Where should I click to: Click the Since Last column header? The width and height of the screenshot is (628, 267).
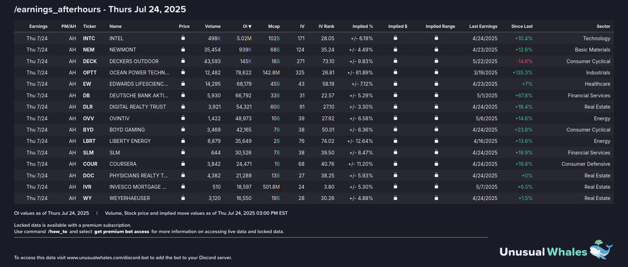coord(522,26)
